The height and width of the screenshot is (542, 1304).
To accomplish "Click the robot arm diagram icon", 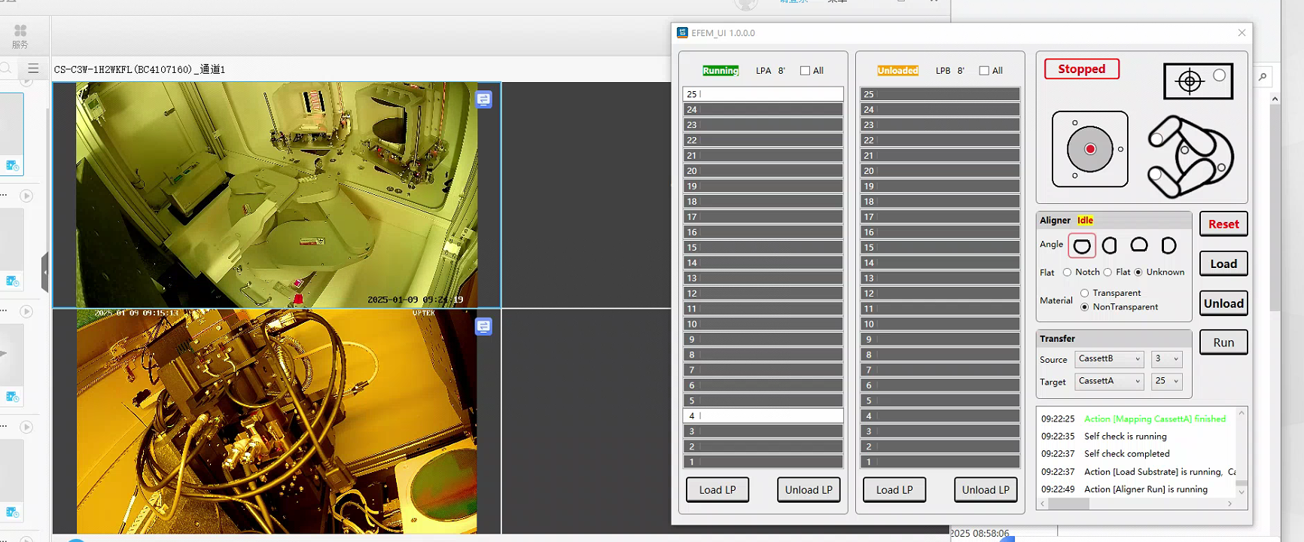I will 1190,157.
